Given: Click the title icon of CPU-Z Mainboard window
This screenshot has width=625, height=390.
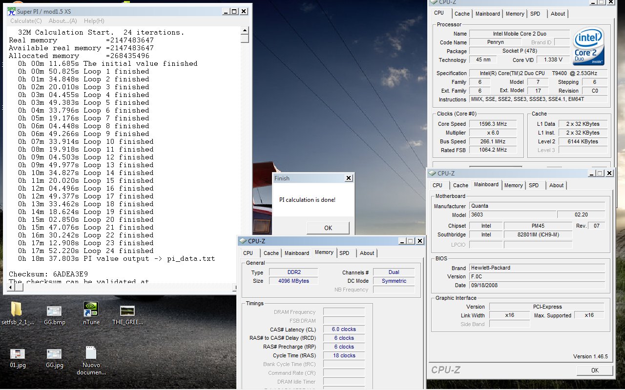Looking at the screenshot, I should tap(432, 173).
